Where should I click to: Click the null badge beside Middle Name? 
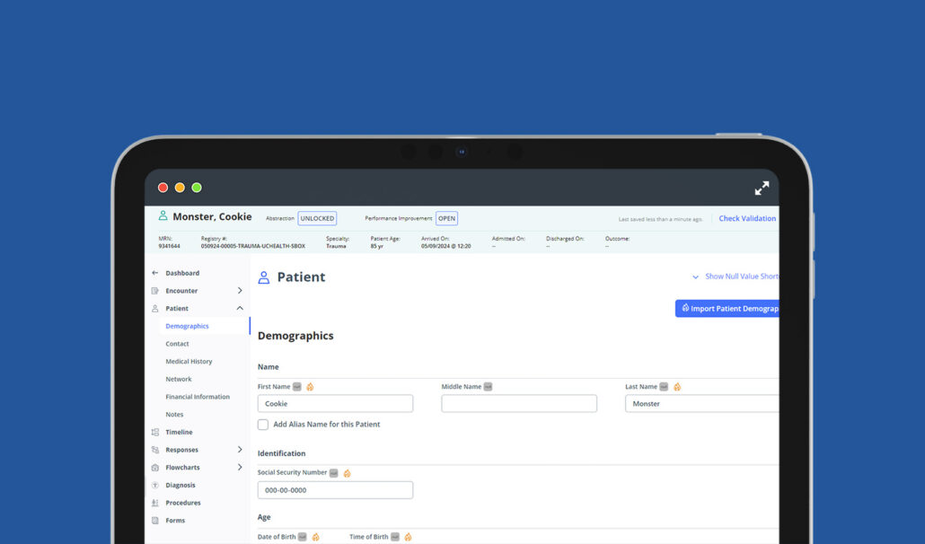[x=488, y=387]
